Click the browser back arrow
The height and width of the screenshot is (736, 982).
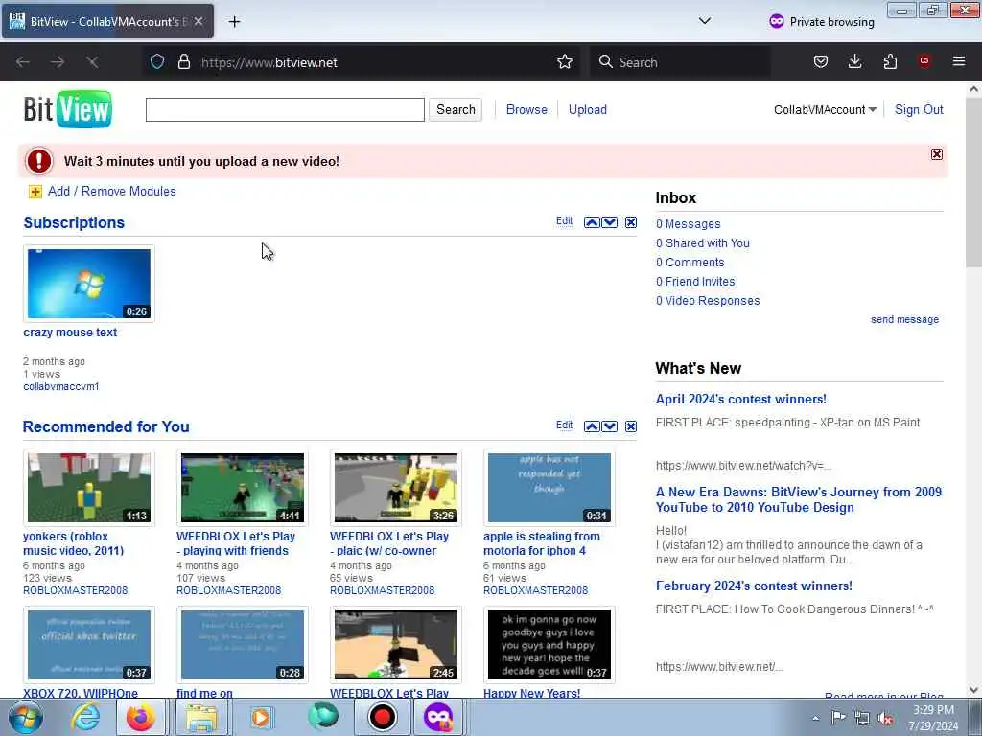tap(23, 62)
